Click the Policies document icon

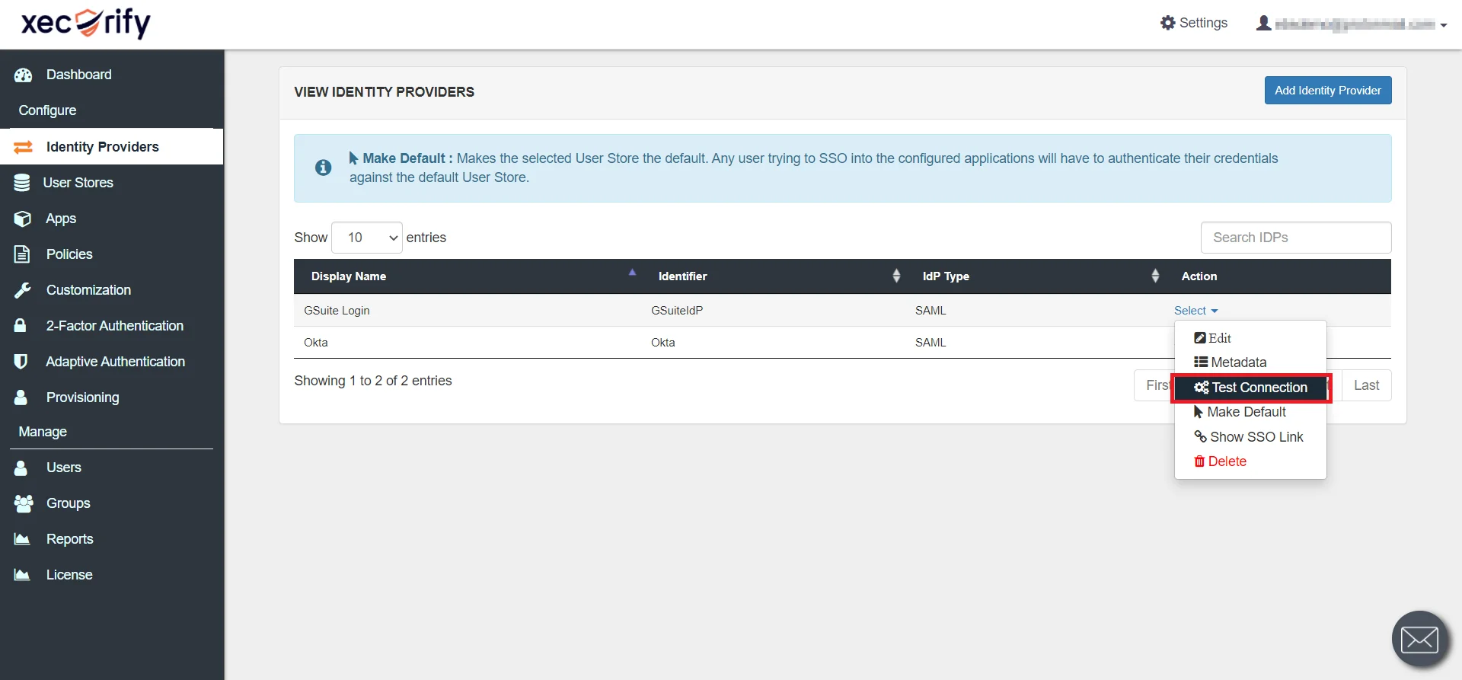click(22, 254)
